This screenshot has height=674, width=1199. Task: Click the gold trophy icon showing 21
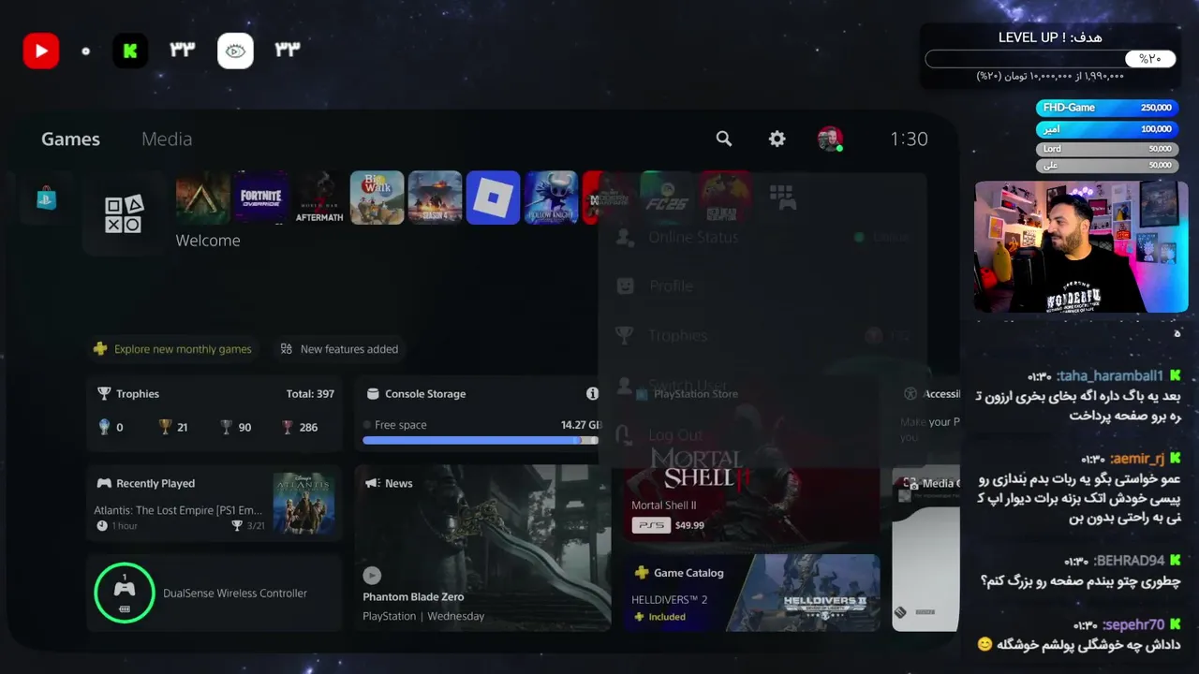(x=166, y=427)
